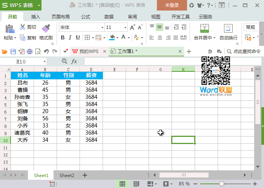This screenshot has width=264, height=188.
Task: Switch to the 插入 ribbon tab
Action: click(x=36, y=17)
